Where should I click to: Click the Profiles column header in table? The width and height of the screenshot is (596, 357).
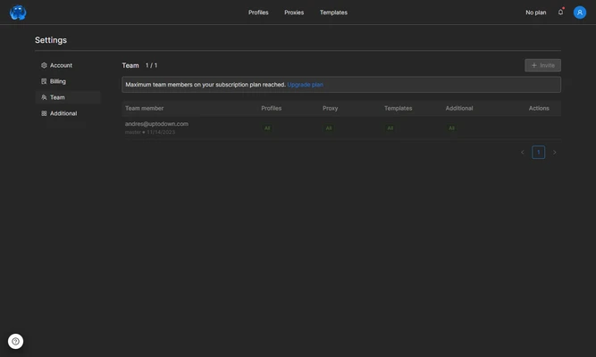(x=272, y=108)
